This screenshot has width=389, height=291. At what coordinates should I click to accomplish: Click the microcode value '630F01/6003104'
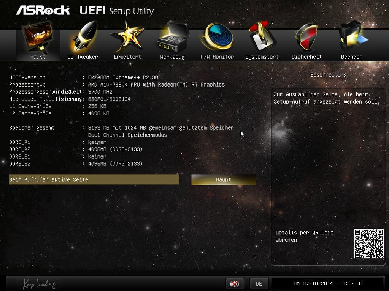pos(110,99)
